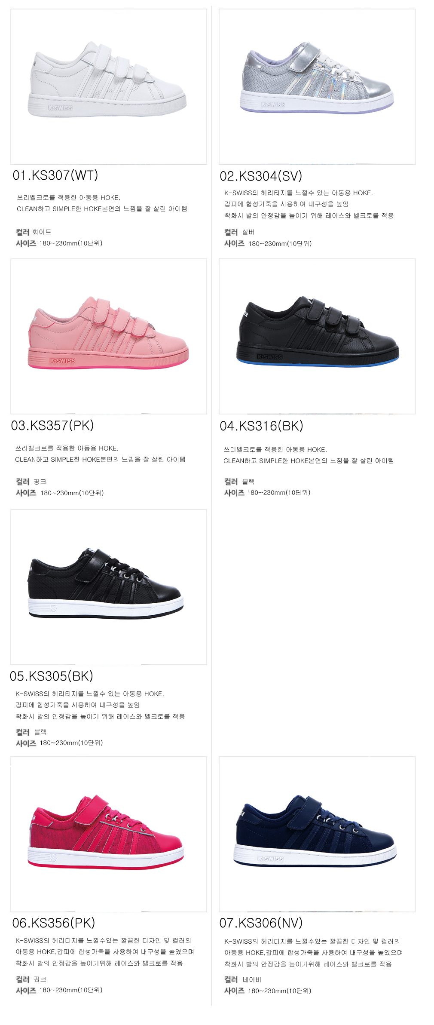Click the 04.KS316(BK) product title
This screenshot has height=1025, width=434.
pos(262,426)
